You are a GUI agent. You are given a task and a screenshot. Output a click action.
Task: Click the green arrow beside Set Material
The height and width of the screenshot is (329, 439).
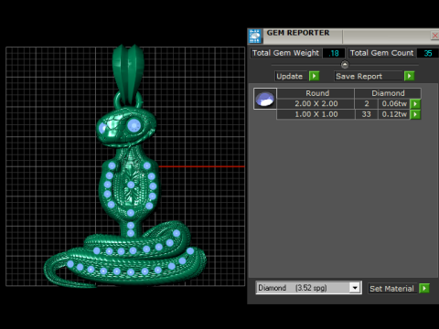[x=424, y=288]
